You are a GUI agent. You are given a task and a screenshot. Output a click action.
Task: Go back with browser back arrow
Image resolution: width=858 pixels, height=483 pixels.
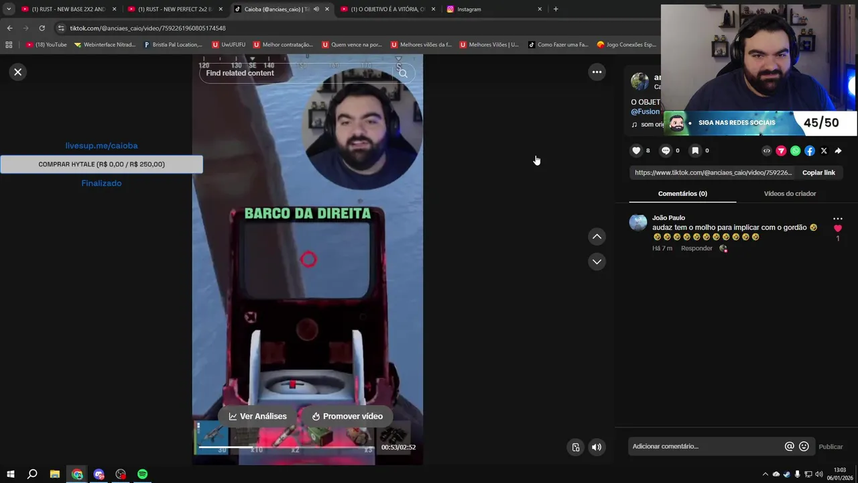(9, 28)
